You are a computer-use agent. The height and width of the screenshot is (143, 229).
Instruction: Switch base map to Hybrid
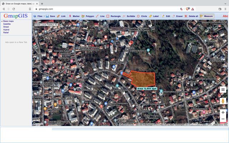pyautogui.click(x=6, y=30)
